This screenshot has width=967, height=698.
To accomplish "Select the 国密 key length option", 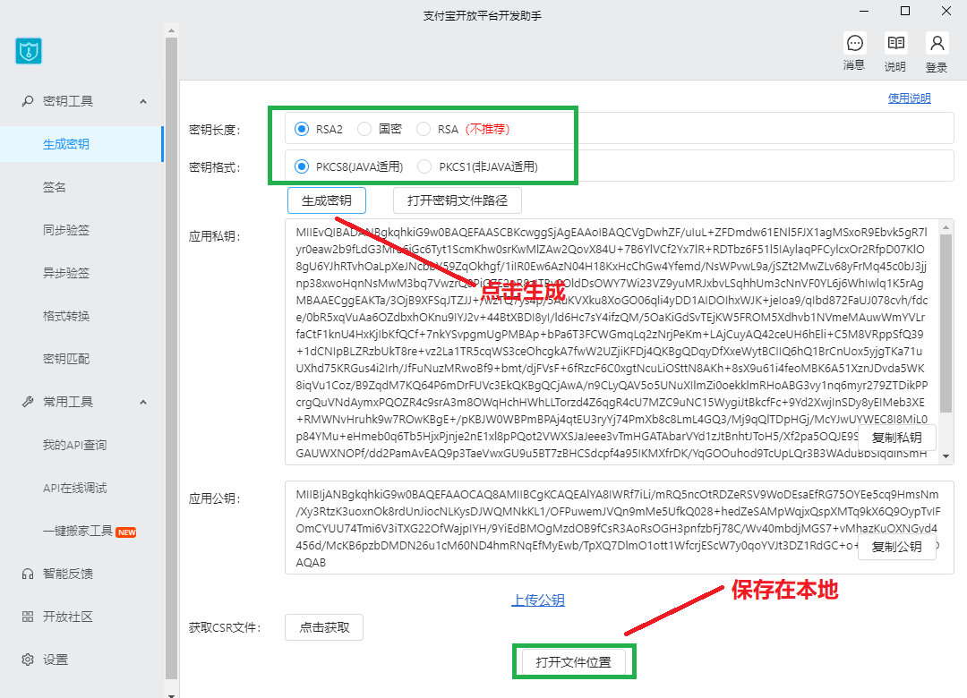I will (364, 129).
